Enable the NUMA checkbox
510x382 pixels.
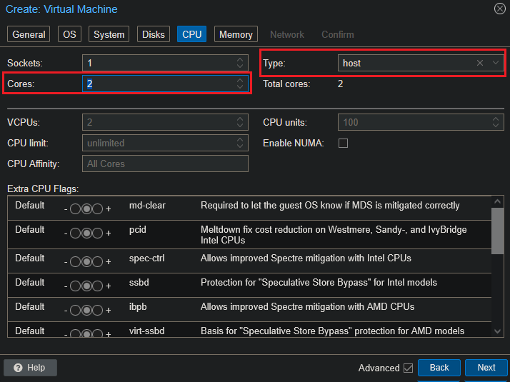click(x=343, y=143)
